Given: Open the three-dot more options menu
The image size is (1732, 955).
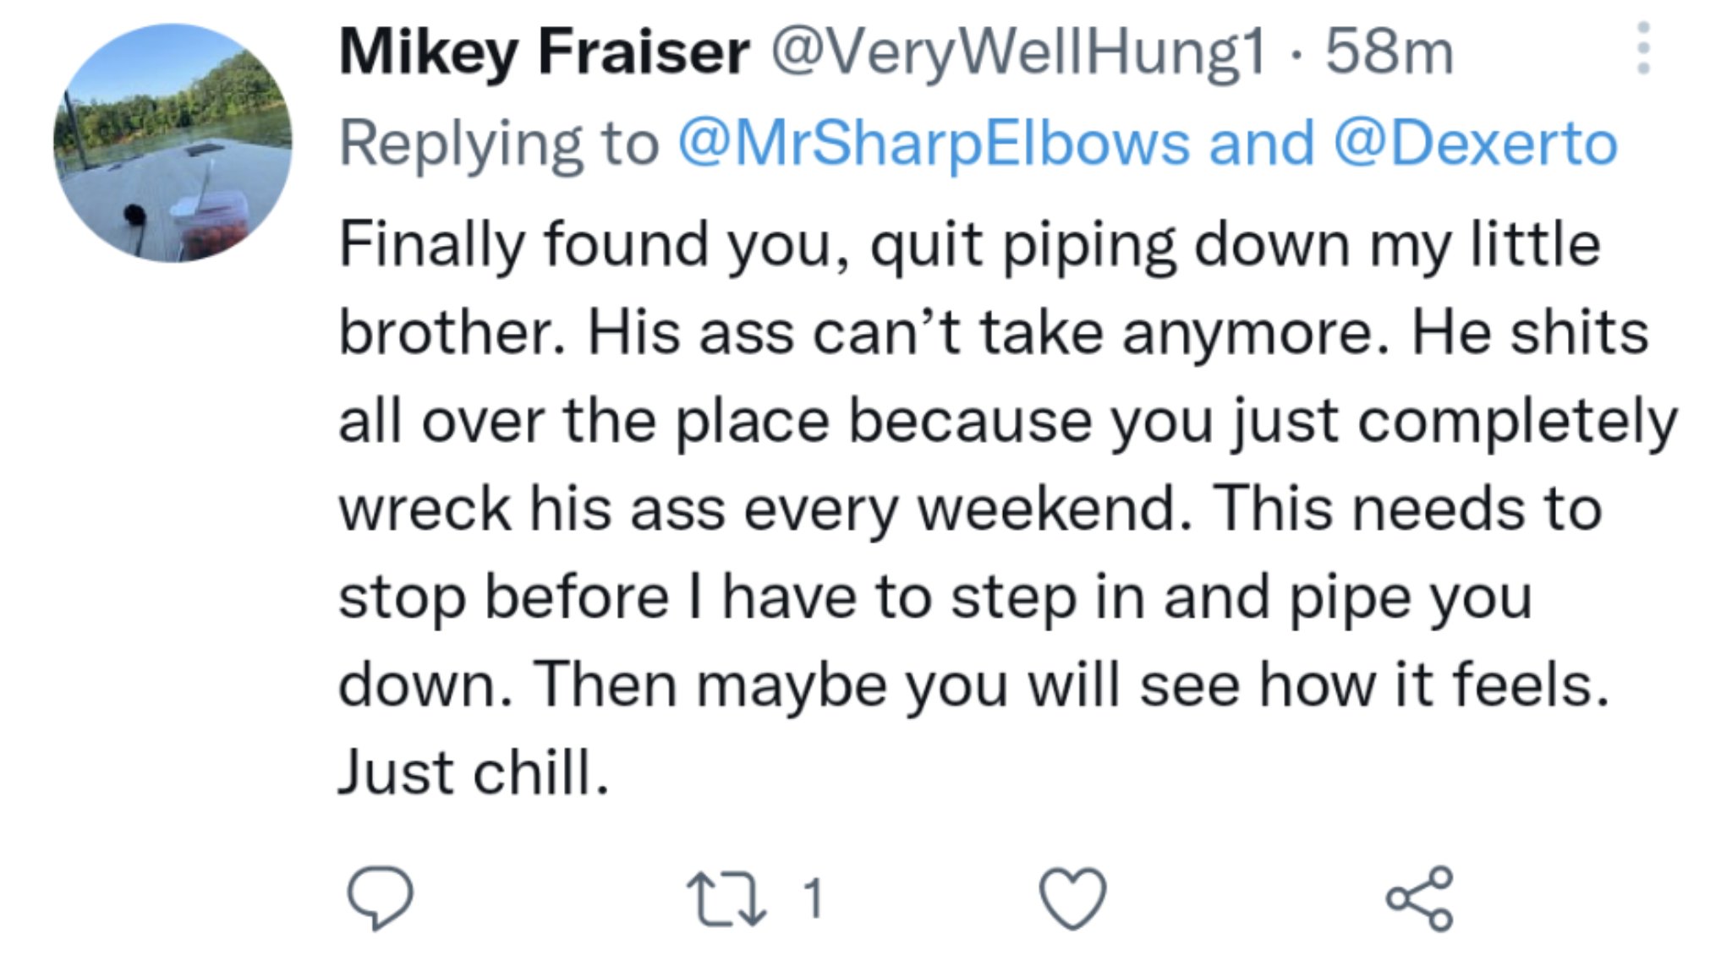Looking at the screenshot, I should coord(1642,49).
